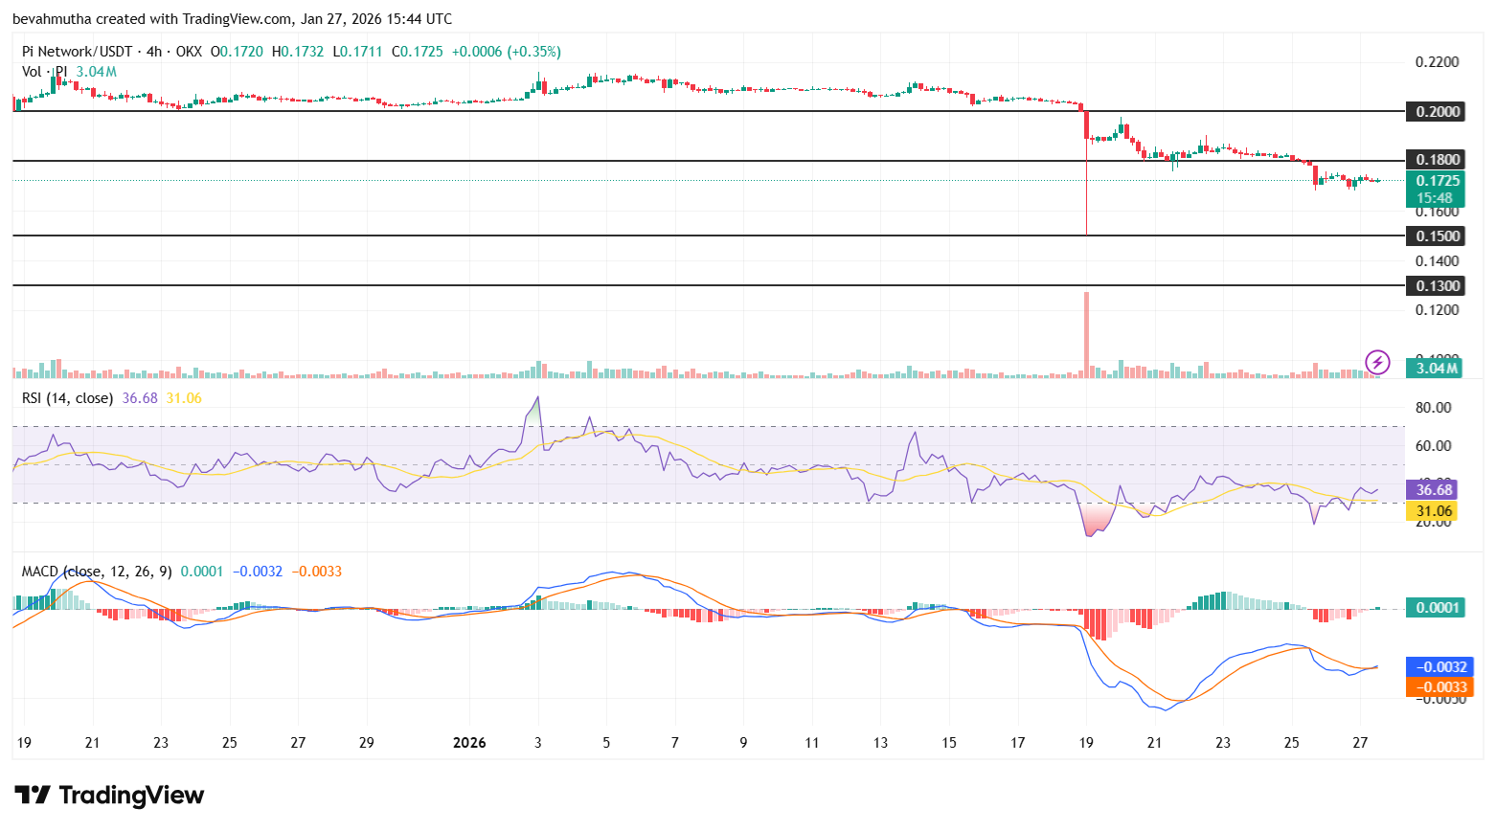1496x831 pixels.
Task: Click the 0.1800 price level label
Action: click(1436, 159)
